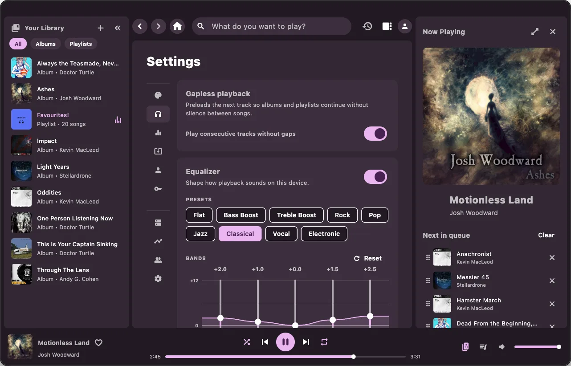
Task: Filter library by Albums
Action: pyautogui.click(x=46, y=44)
